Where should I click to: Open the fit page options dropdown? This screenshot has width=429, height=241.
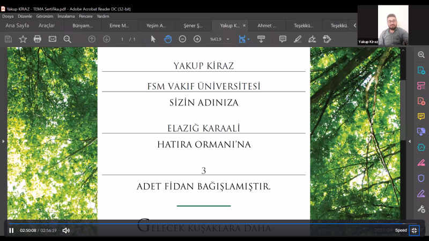point(249,39)
